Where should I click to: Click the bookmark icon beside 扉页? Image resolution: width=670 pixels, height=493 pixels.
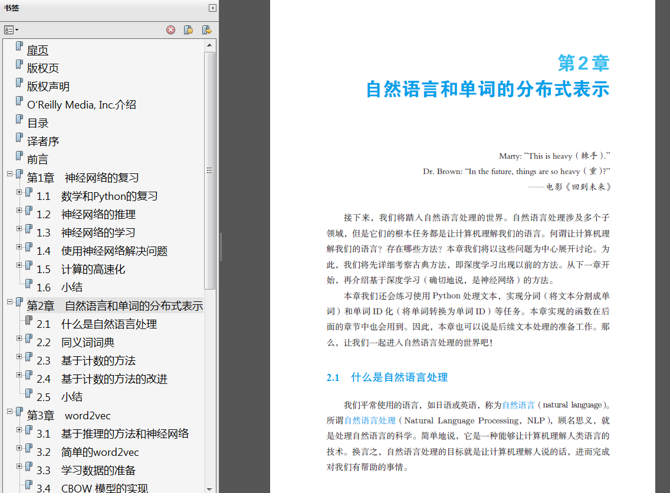tap(19, 46)
